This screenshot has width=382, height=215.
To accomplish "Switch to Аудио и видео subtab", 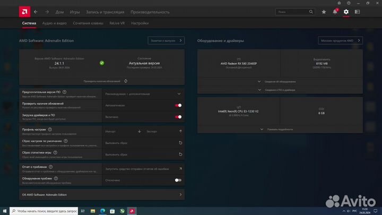I will pyautogui.click(x=54, y=23).
